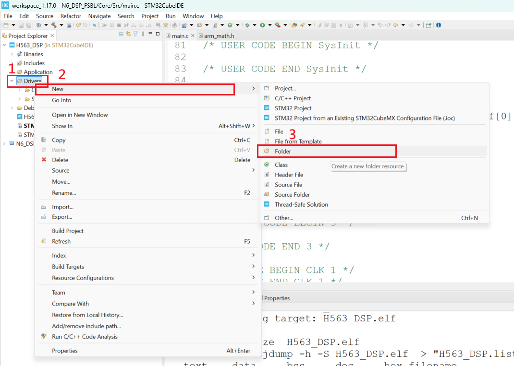Open the Compare With submenu
The height and width of the screenshot is (366, 514).
coord(147,304)
